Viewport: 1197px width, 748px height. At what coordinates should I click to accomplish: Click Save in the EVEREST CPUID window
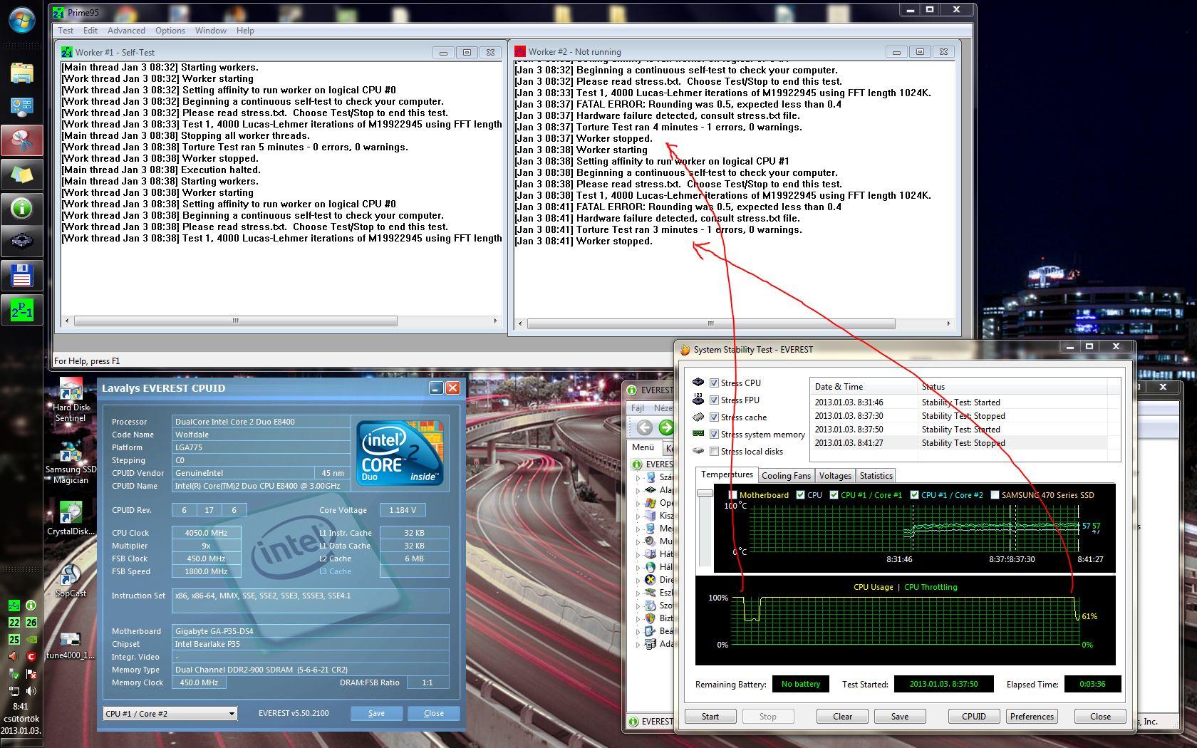(x=376, y=713)
